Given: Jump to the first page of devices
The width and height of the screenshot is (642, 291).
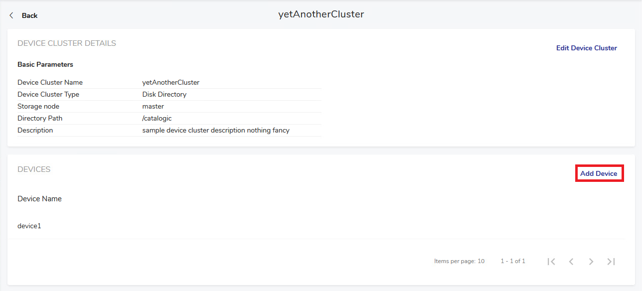Looking at the screenshot, I should tap(551, 262).
